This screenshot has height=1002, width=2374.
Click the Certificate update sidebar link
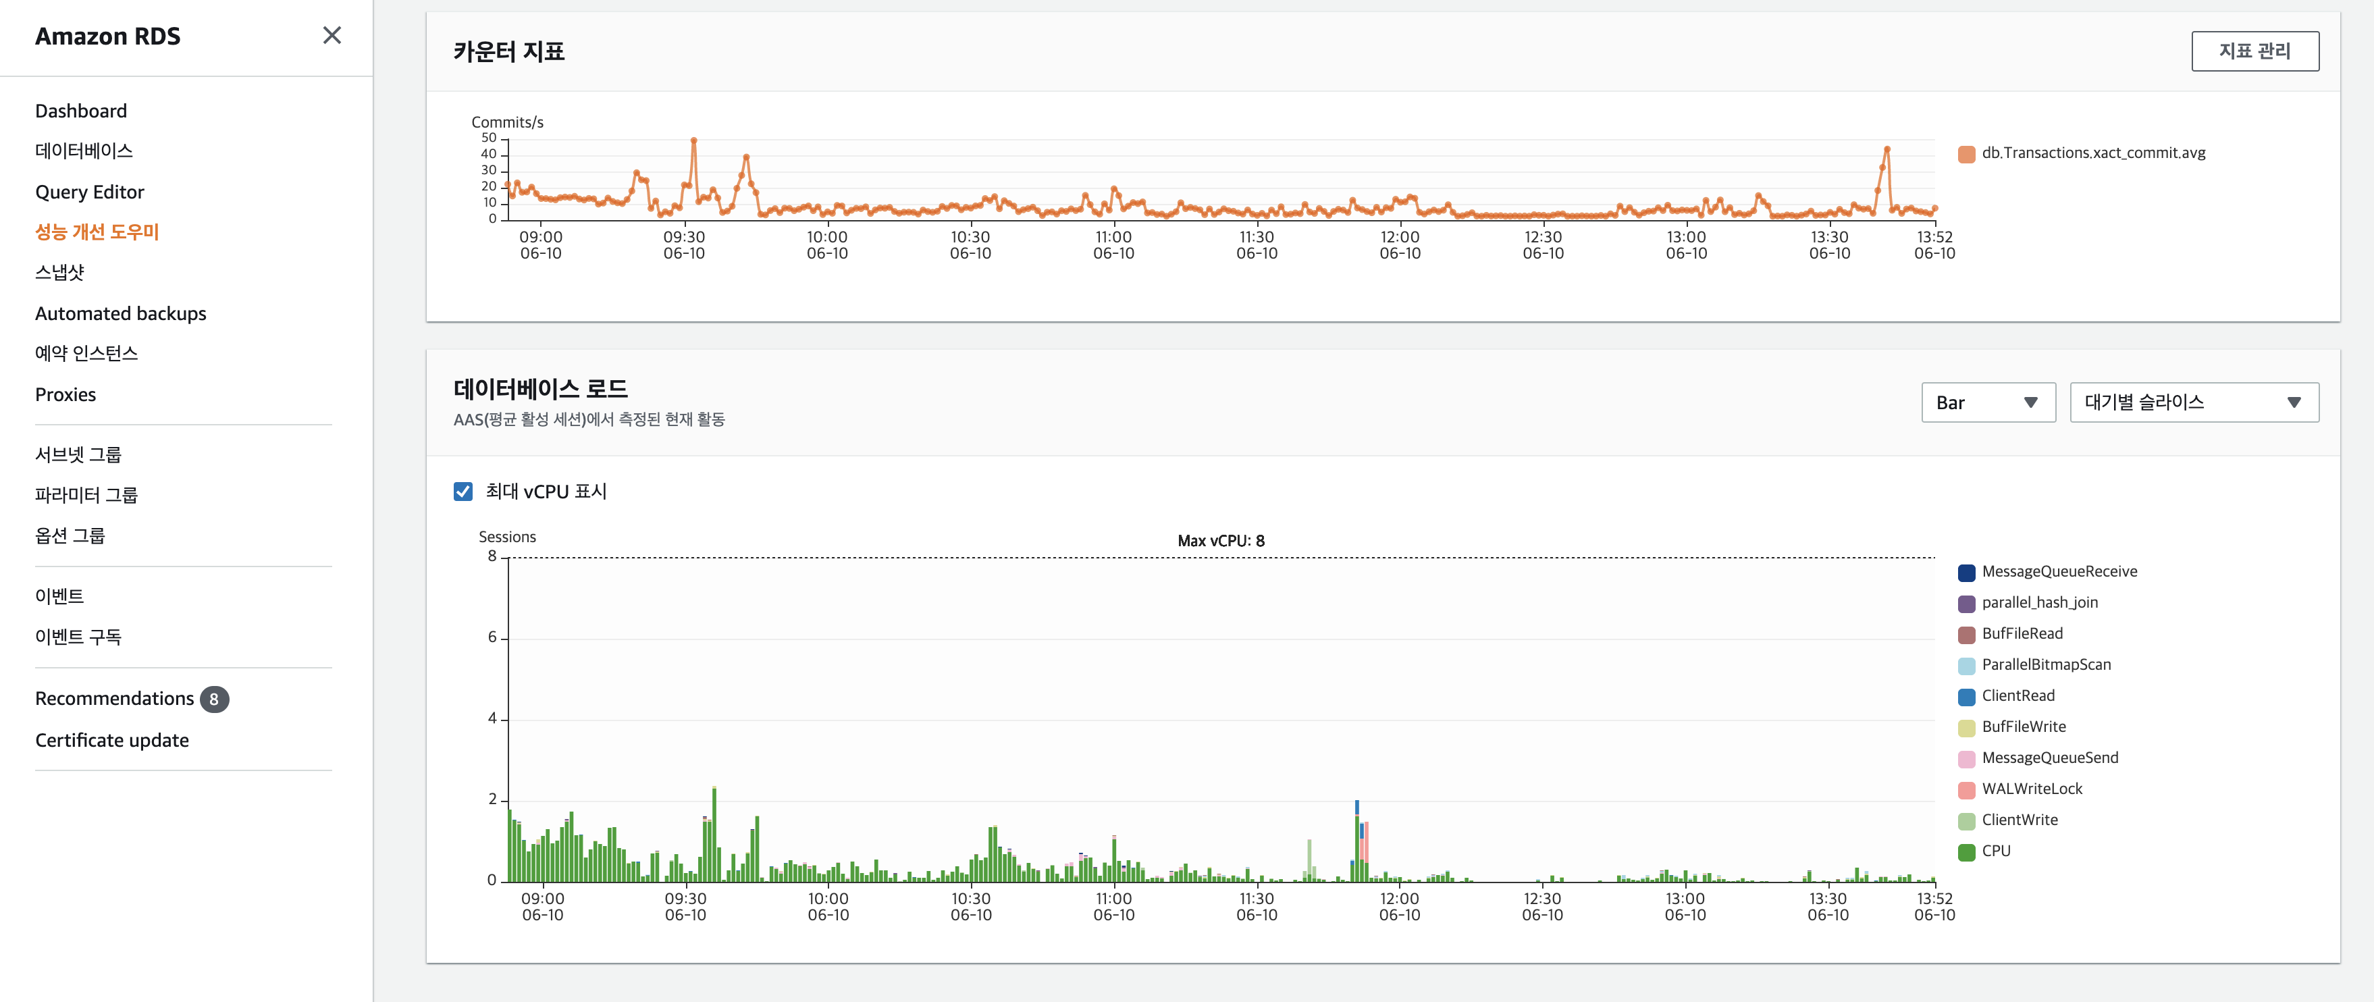pyautogui.click(x=111, y=740)
